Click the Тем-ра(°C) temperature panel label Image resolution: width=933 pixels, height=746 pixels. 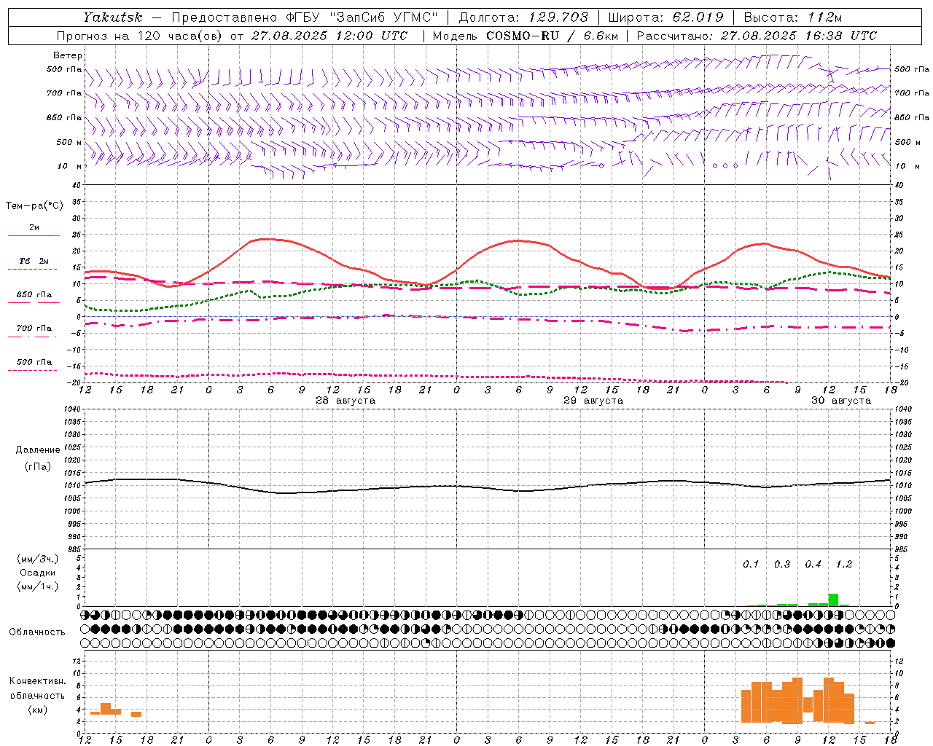[x=34, y=206]
